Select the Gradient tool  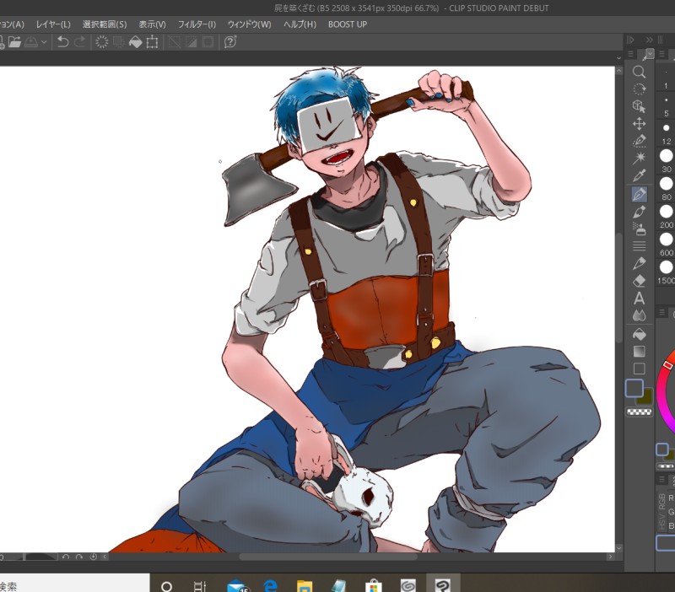639,351
